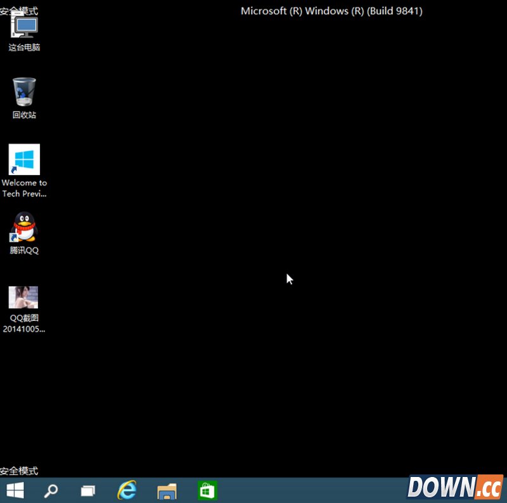
Task: Click the 腾讯QQ text label
Action: [x=24, y=250]
